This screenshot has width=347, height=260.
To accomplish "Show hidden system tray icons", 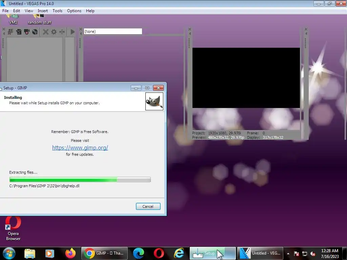I will (288, 254).
